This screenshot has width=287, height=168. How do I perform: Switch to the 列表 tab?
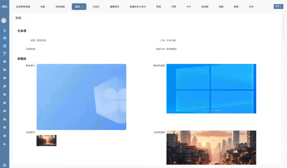[x=174, y=7]
